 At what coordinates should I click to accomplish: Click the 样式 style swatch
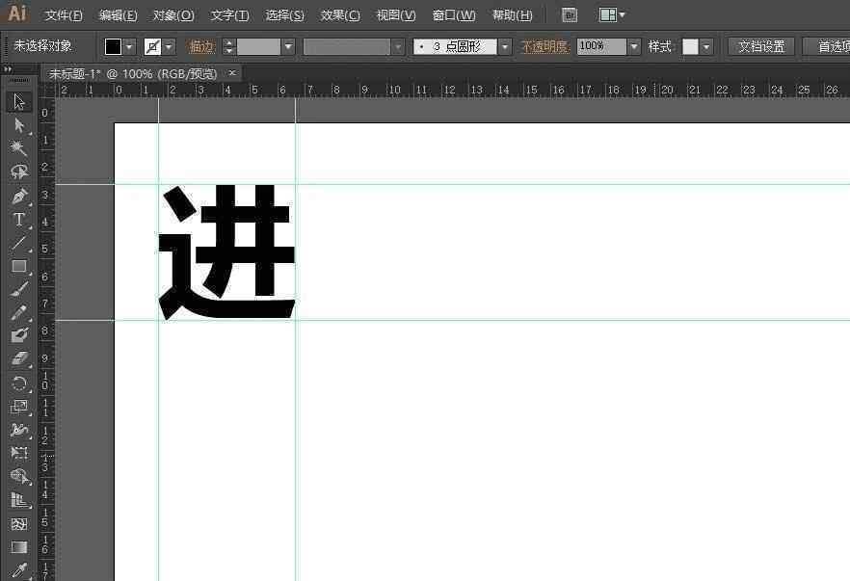click(x=690, y=46)
